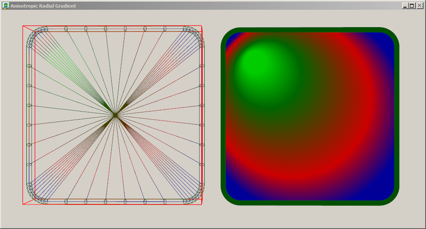Close the Anisotropic Radial Gradient window
The width and height of the screenshot is (426, 229).
tap(420, 6)
